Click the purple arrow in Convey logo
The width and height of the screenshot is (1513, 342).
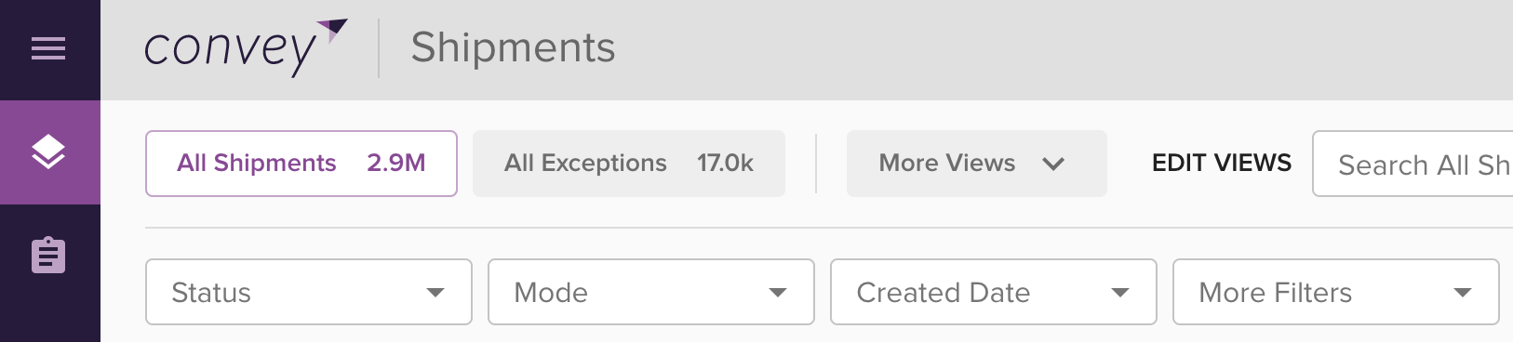pos(332,30)
